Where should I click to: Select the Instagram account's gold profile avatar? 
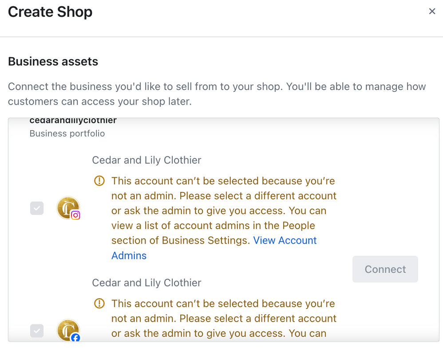pos(67,207)
